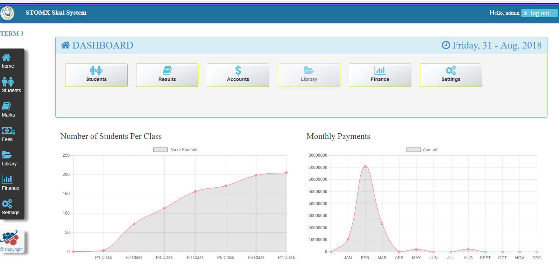
Task: Click the Dashboard house icon in panel header
Action: (65, 45)
